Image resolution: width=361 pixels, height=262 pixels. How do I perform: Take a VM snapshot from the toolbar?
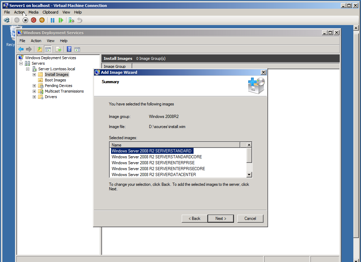[71, 20]
